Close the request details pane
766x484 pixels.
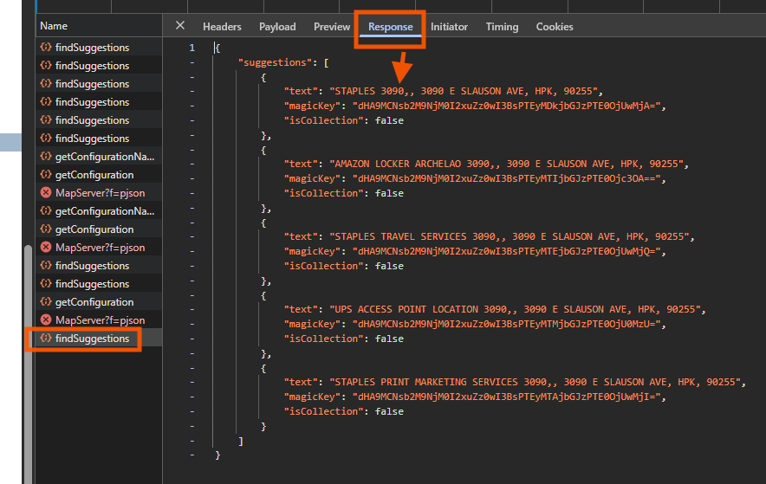tap(180, 26)
